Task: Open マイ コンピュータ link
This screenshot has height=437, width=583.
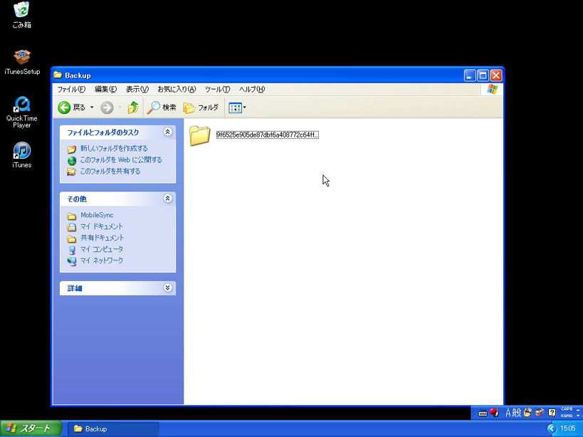Action: click(102, 249)
